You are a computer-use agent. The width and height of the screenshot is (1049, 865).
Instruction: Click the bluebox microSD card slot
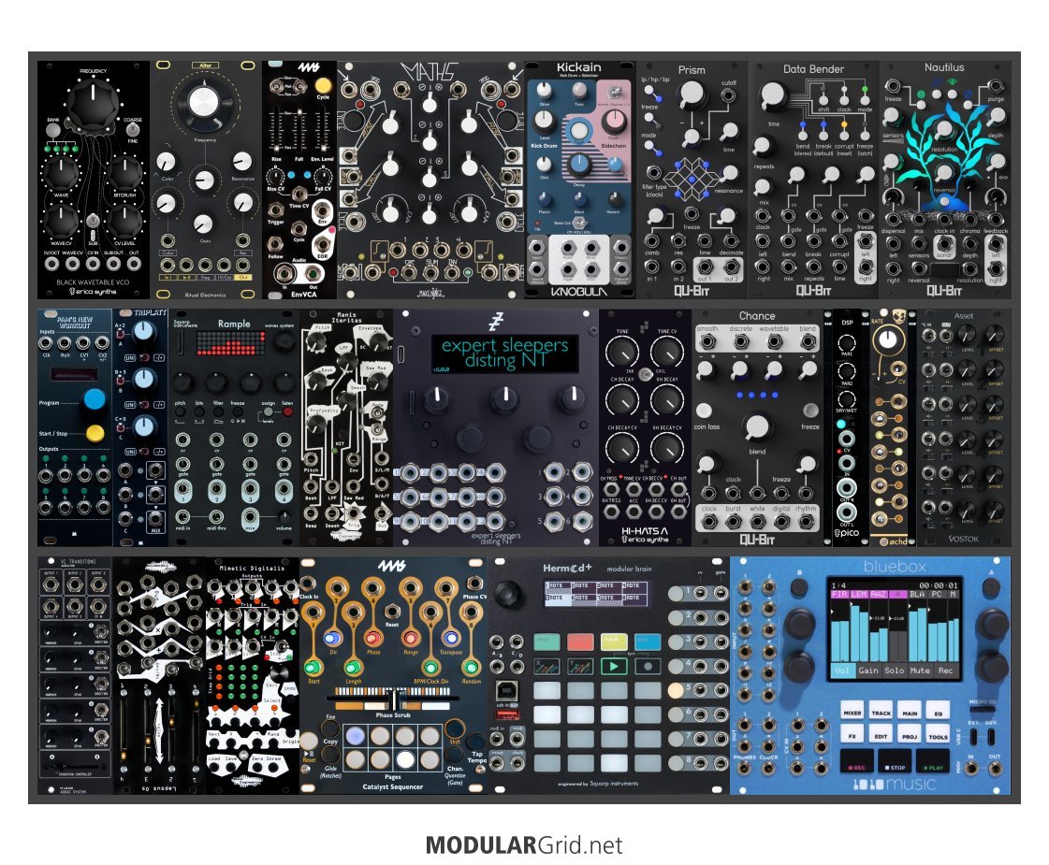981,709
